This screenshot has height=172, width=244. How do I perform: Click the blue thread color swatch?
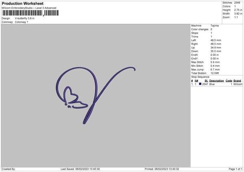tap(200, 84)
